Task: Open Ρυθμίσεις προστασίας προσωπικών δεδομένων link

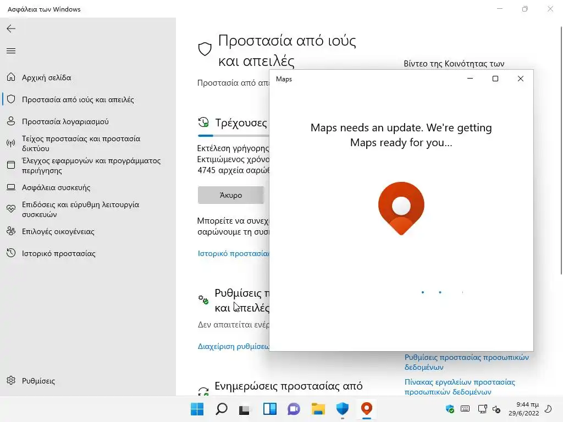Action: (466, 362)
